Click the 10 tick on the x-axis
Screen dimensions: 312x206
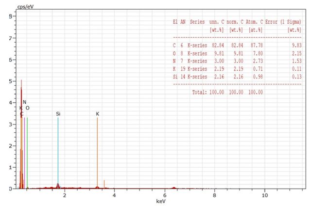pos(264,195)
